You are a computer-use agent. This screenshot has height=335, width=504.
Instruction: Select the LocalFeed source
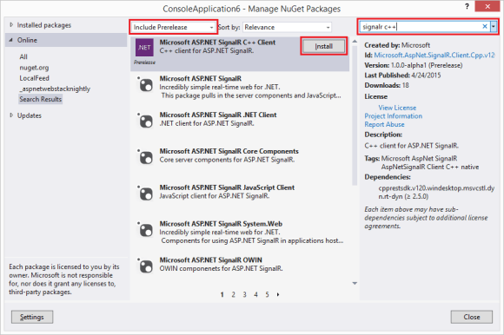coord(34,78)
